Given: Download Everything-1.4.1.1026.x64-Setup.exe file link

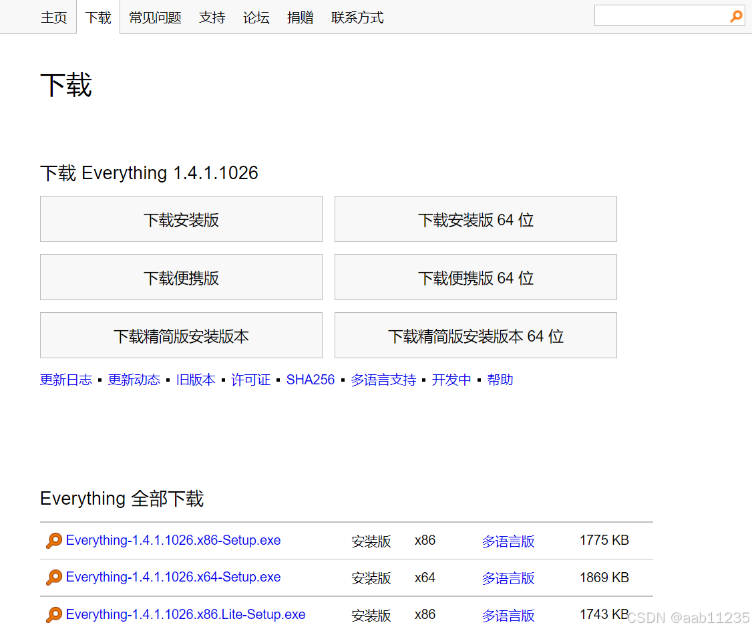Looking at the screenshot, I should [173, 578].
